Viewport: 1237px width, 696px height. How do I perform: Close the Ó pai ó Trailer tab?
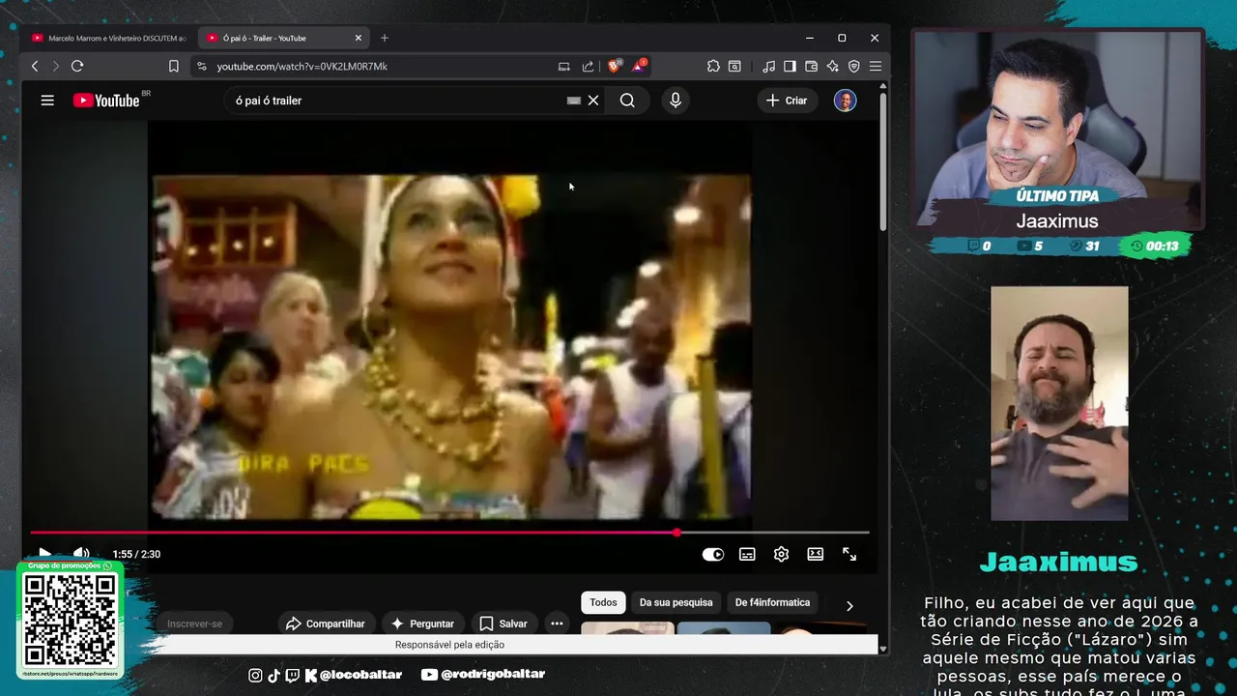coord(359,38)
